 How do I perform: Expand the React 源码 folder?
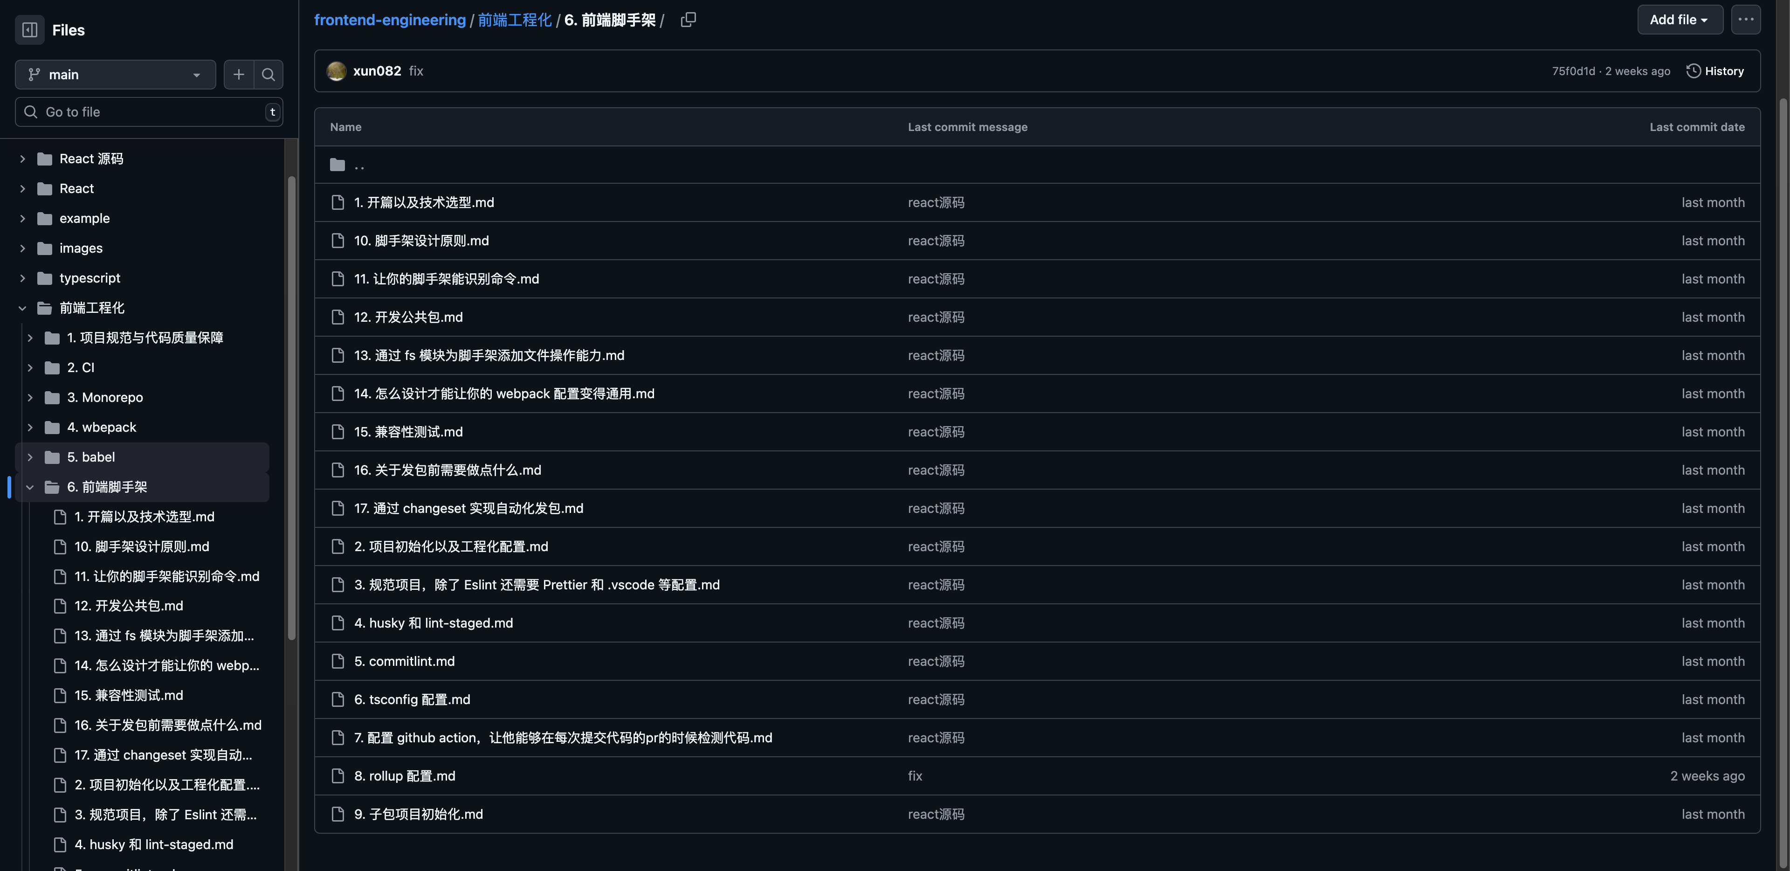coord(22,159)
